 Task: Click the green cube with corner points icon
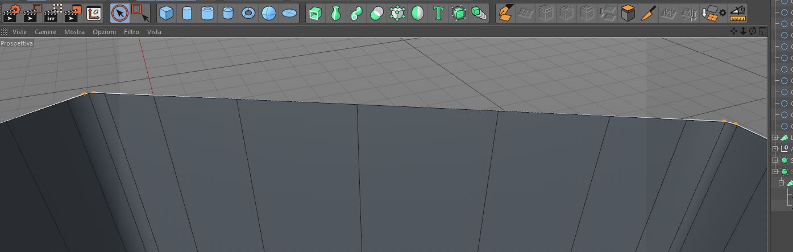click(x=459, y=13)
